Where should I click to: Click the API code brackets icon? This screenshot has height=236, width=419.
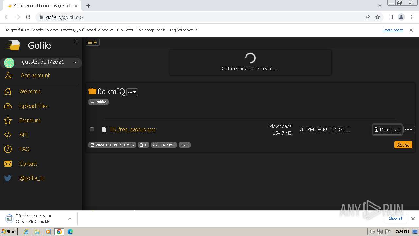tap(8, 135)
